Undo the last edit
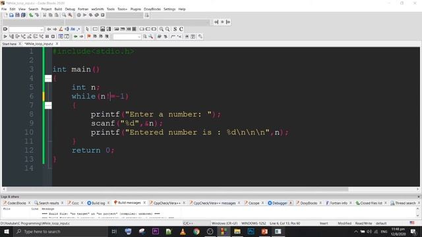 coord(31,15)
